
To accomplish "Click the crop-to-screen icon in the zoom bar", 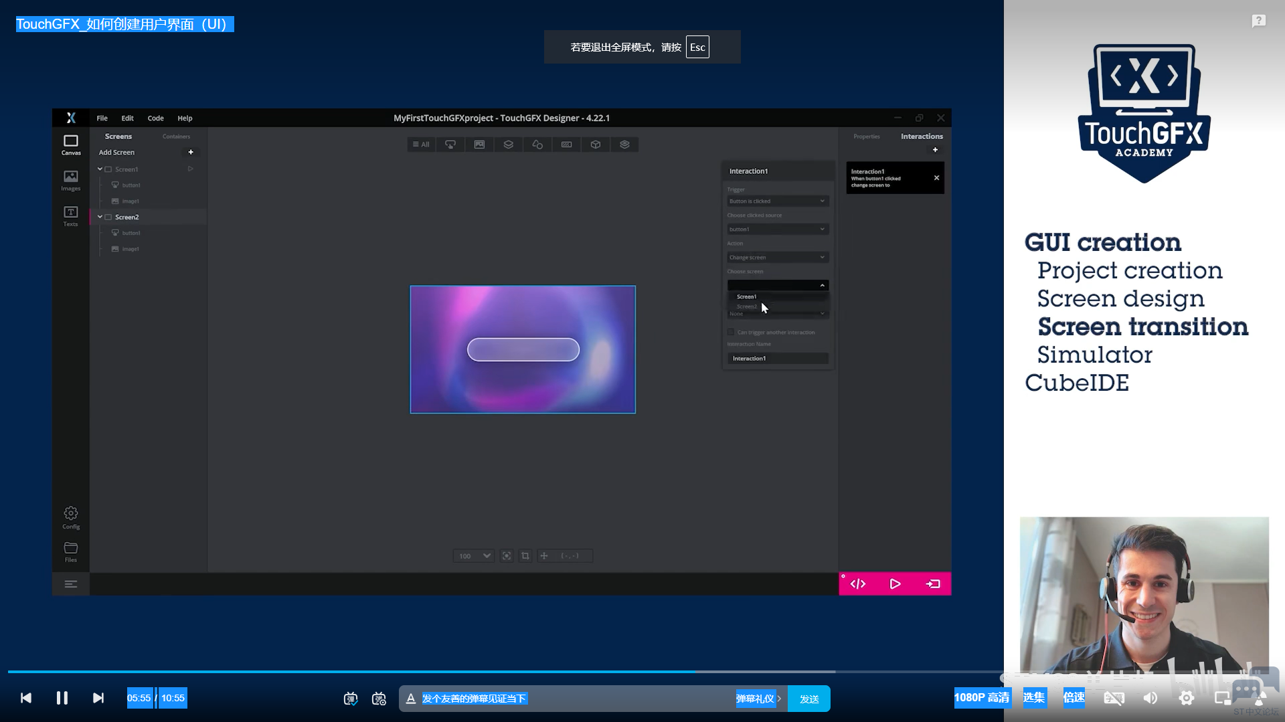I will (x=525, y=556).
